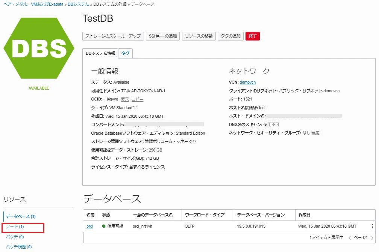Click the 19.5.0.0.191015 version cell
The height and width of the screenshot is (252, 379).
point(251,226)
